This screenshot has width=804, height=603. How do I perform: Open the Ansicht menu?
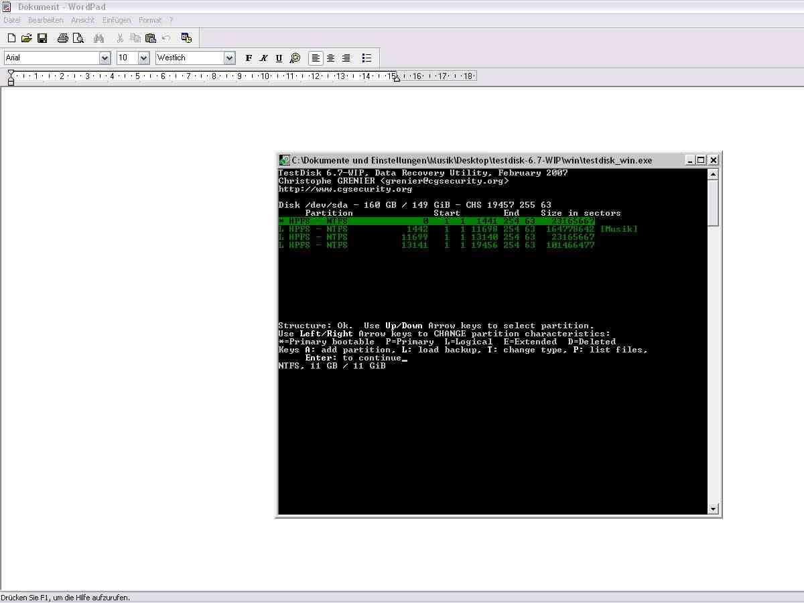coord(82,20)
